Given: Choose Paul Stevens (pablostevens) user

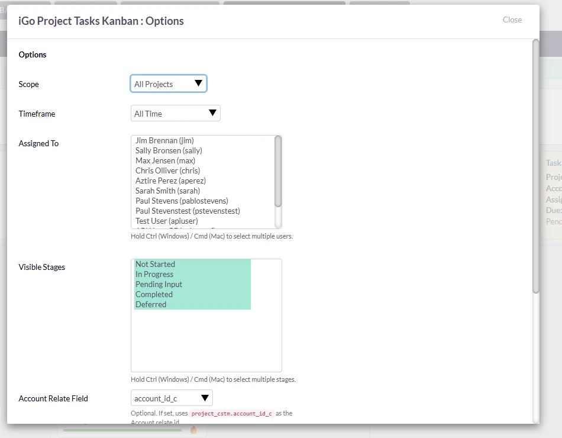Looking at the screenshot, I should click(x=182, y=201).
